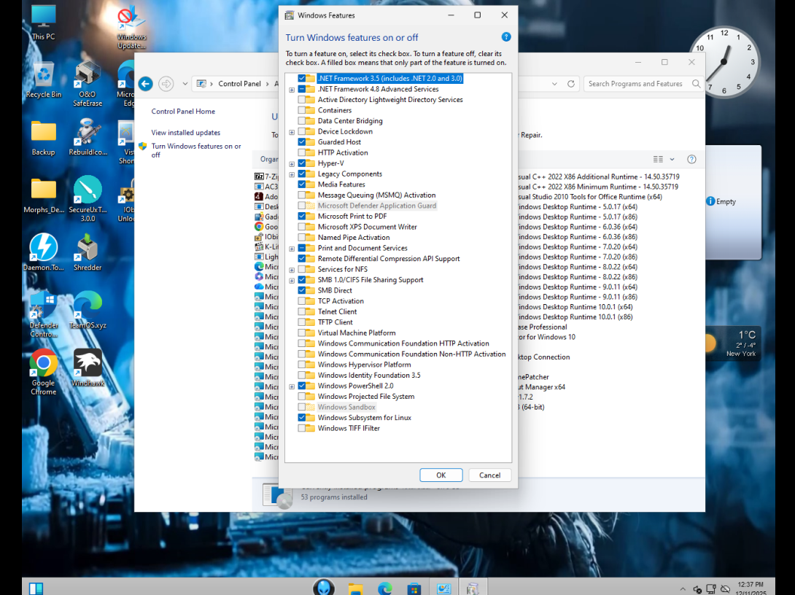Launch Defender Control shortcut
795x595 pixels.
[43, 314]
